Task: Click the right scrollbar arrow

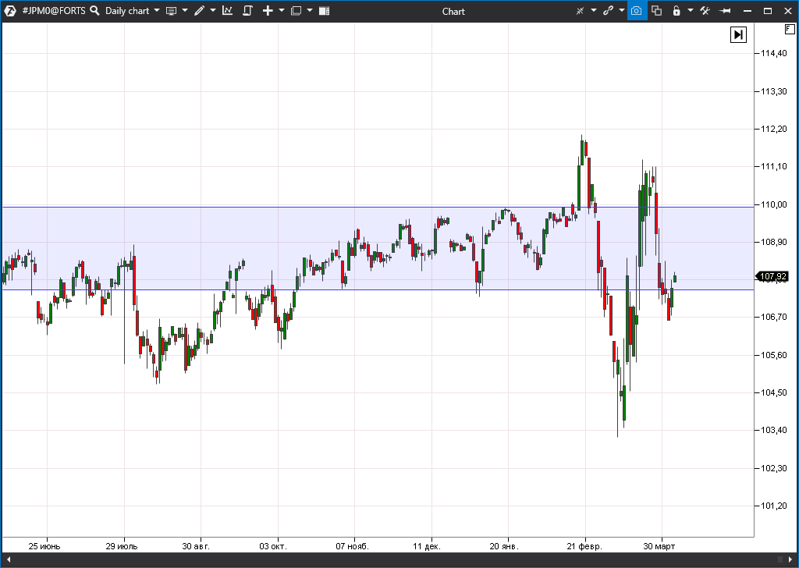Action: [790, 559]
